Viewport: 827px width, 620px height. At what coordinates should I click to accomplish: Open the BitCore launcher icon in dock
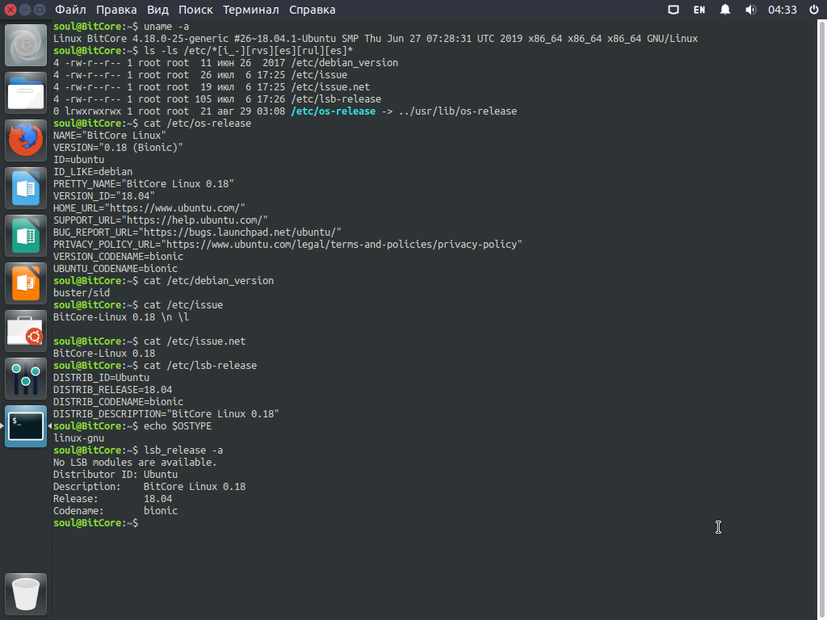coord(25,45)
